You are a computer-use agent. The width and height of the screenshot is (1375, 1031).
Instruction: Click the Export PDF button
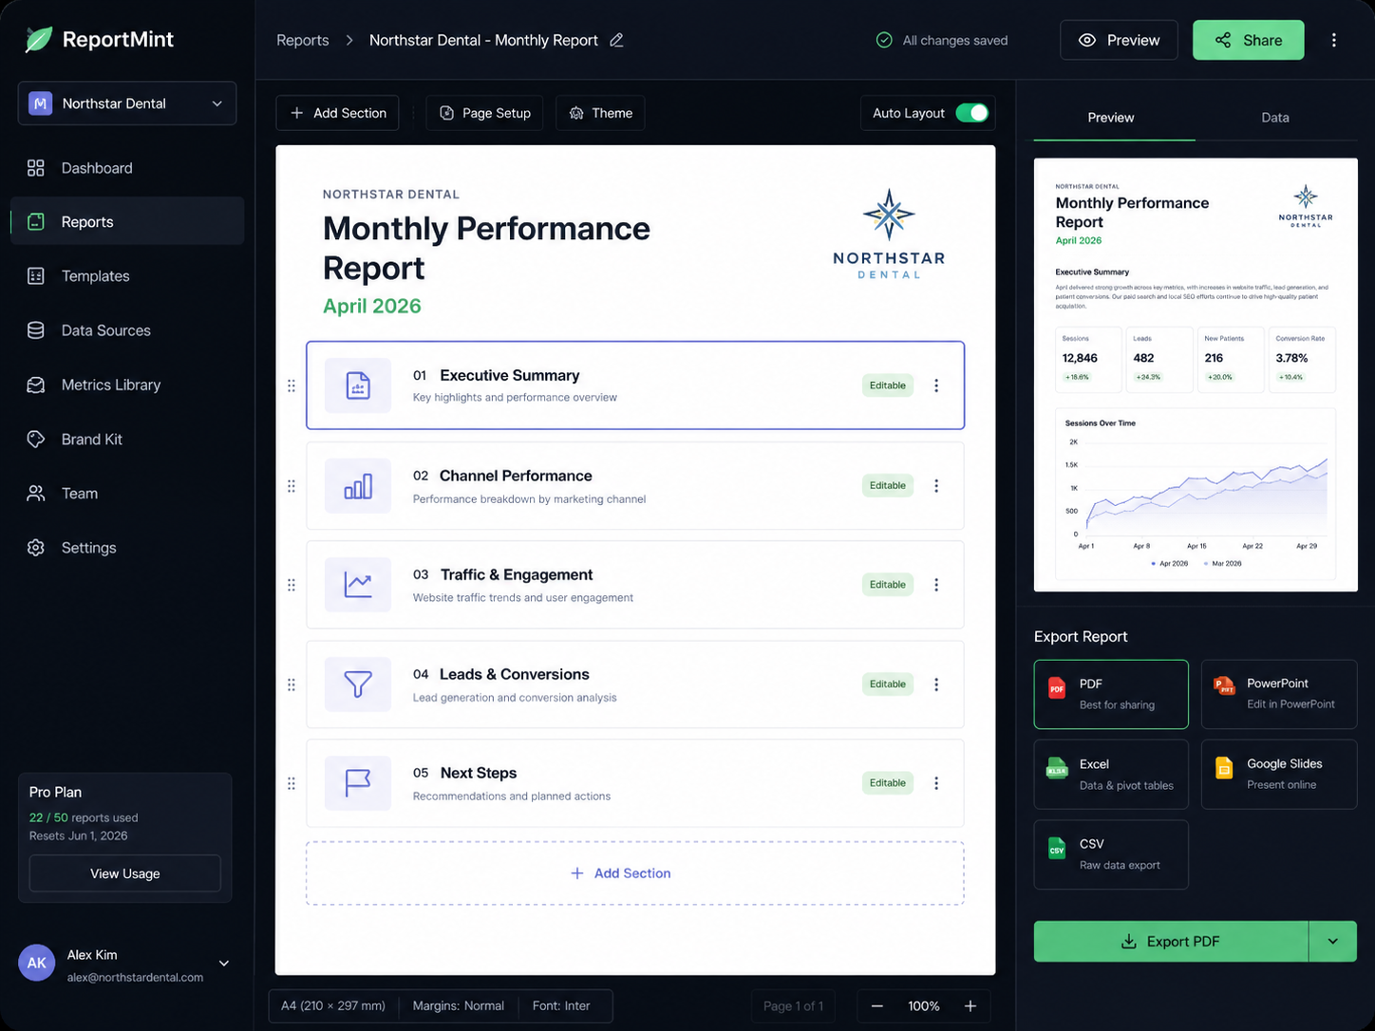(x=1171, y=942)
